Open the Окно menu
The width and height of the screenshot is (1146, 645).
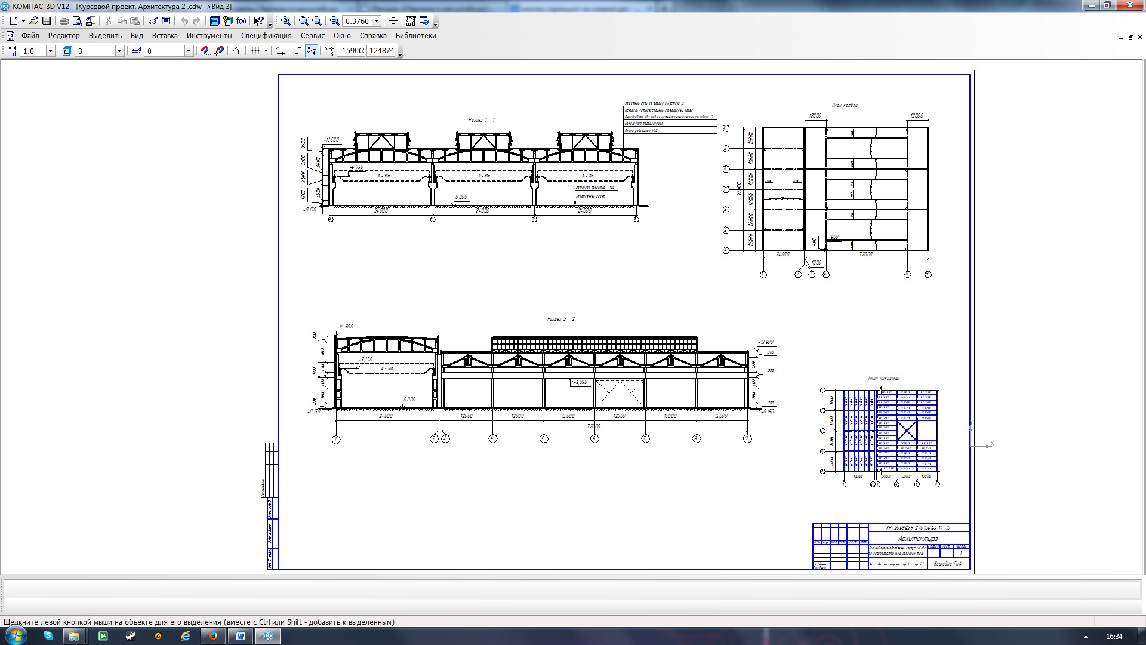(342, 36)
